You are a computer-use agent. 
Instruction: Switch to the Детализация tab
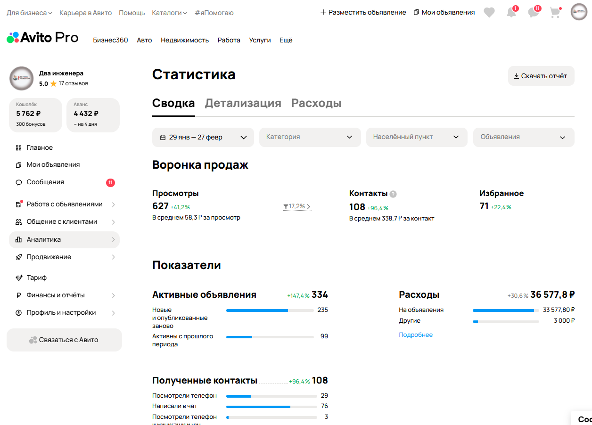click(243, 103)
